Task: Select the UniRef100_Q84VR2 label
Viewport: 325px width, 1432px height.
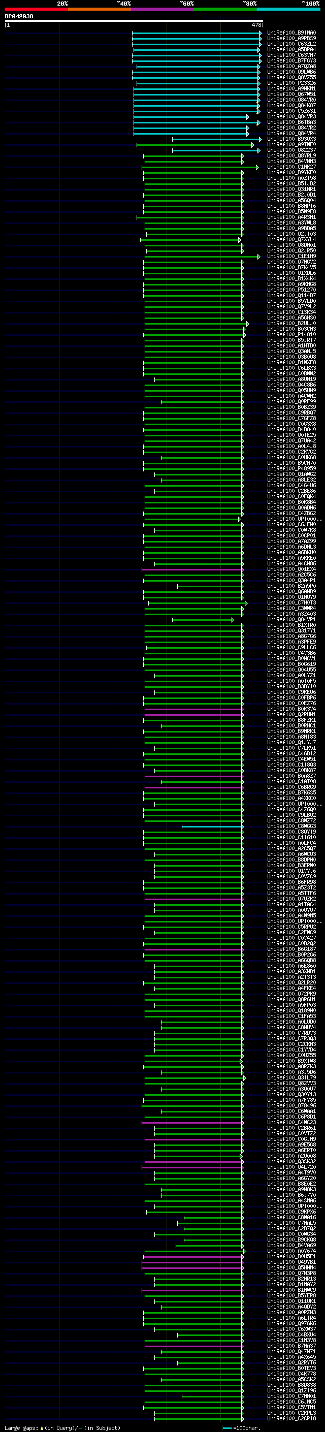Action: 291,128
